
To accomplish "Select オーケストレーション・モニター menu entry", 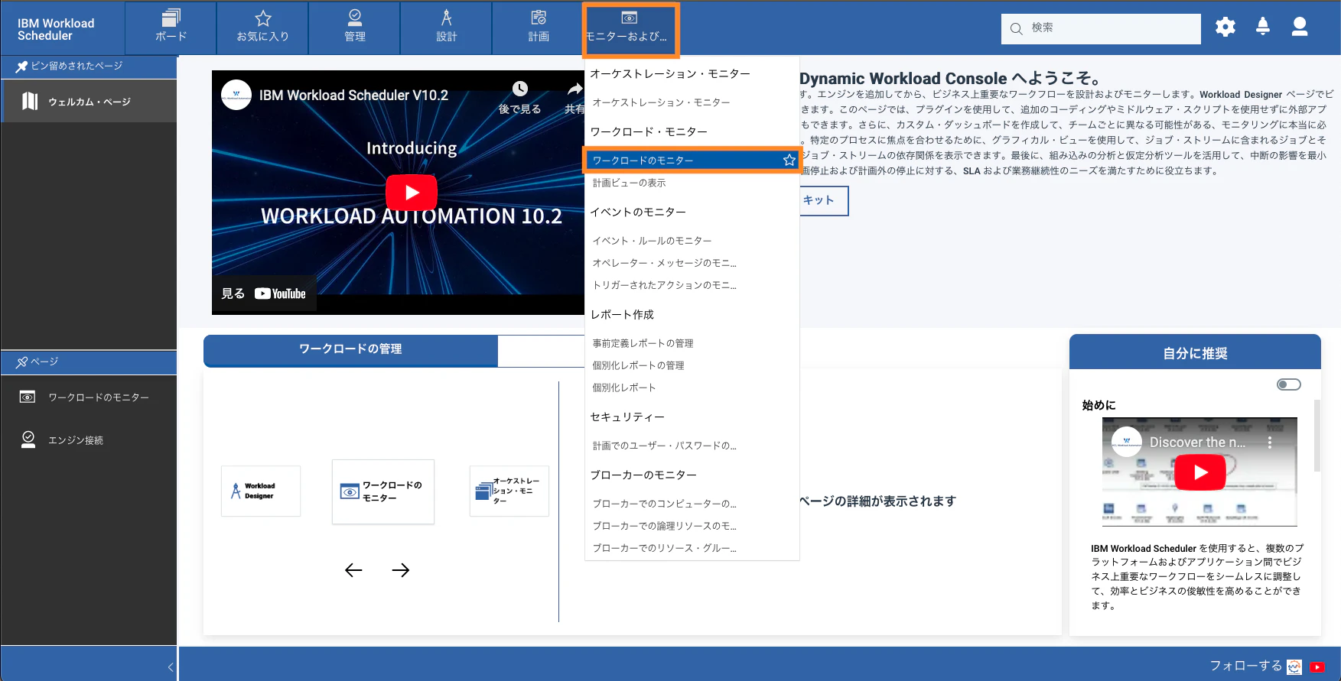I will click(661, 102).
